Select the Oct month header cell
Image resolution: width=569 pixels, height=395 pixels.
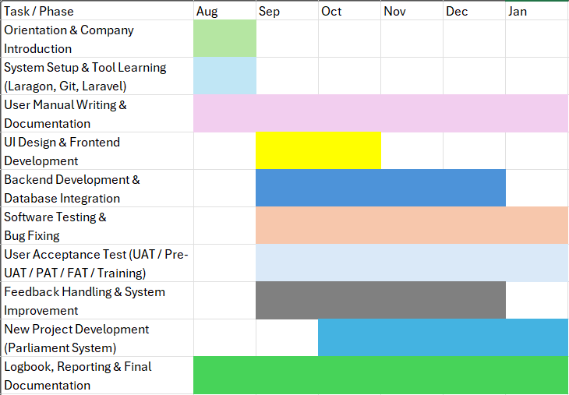349,11
